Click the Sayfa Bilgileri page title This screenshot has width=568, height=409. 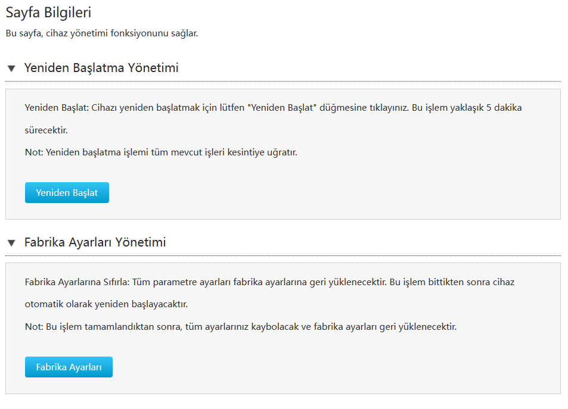tap(48, 11)
